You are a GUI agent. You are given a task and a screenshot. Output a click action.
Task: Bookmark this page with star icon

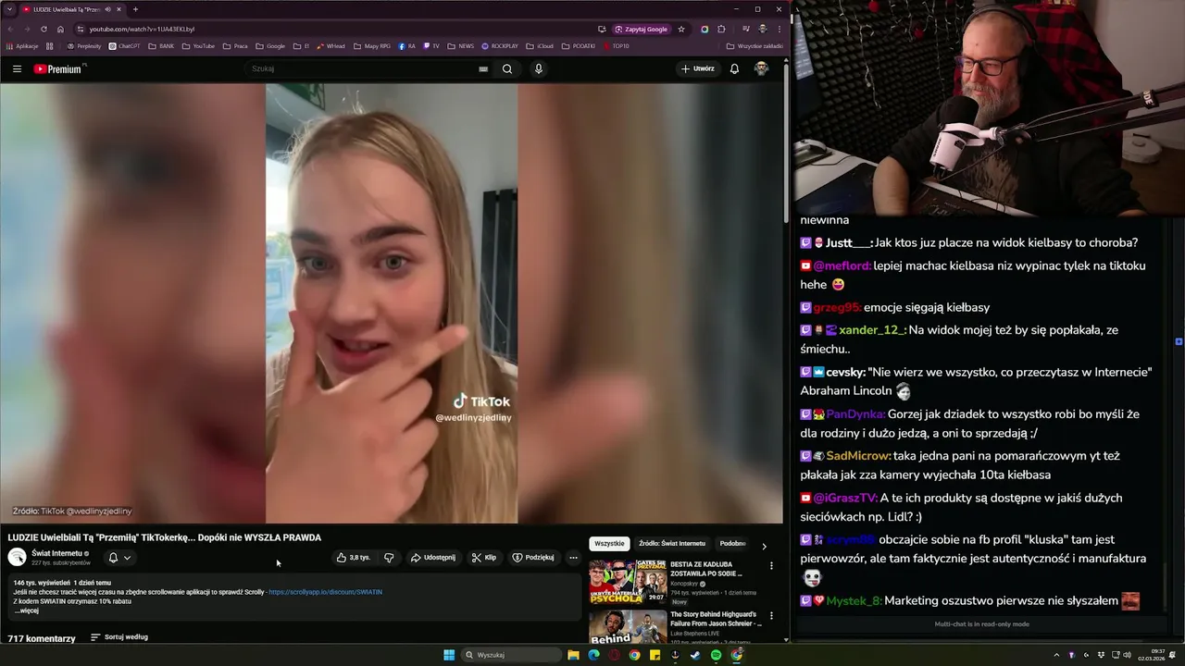(681, 29)
